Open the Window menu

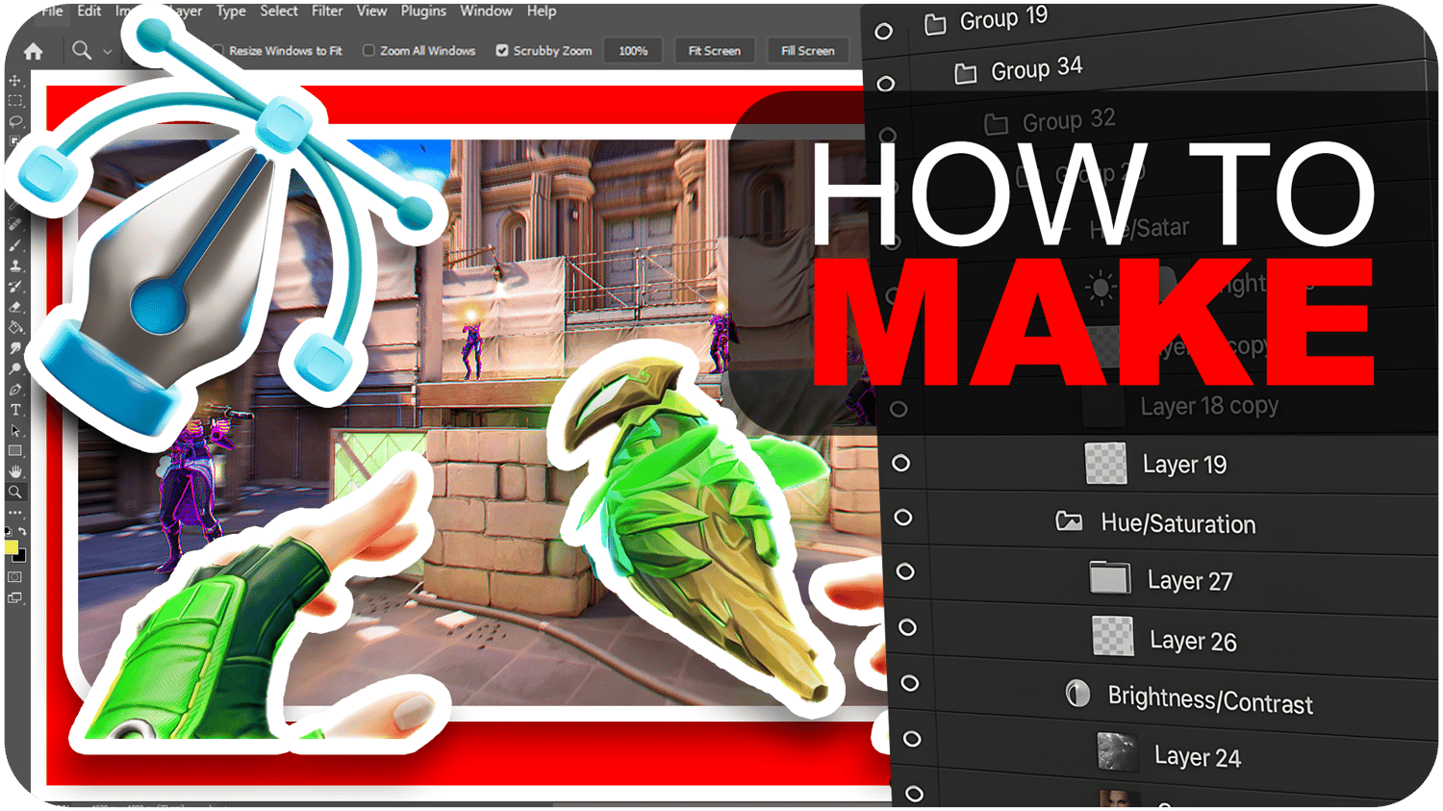click(x=486, y=12)
